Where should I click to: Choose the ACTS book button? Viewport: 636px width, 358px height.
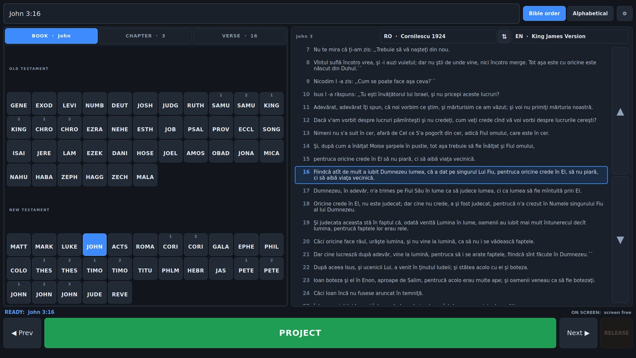(120, 245)
